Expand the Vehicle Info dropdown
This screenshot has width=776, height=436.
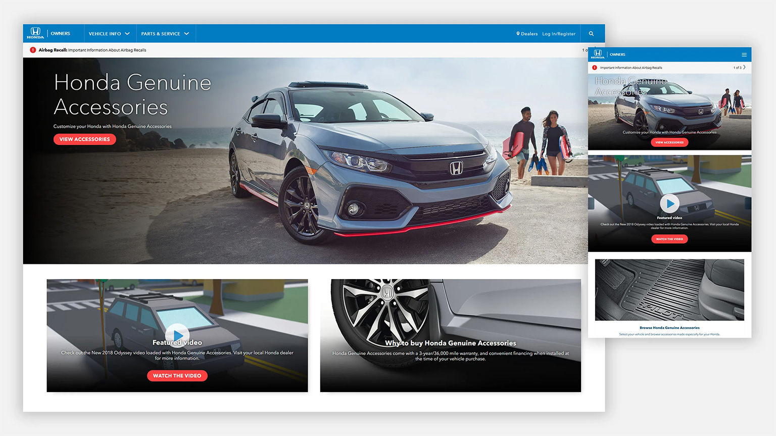pos(109,34)
